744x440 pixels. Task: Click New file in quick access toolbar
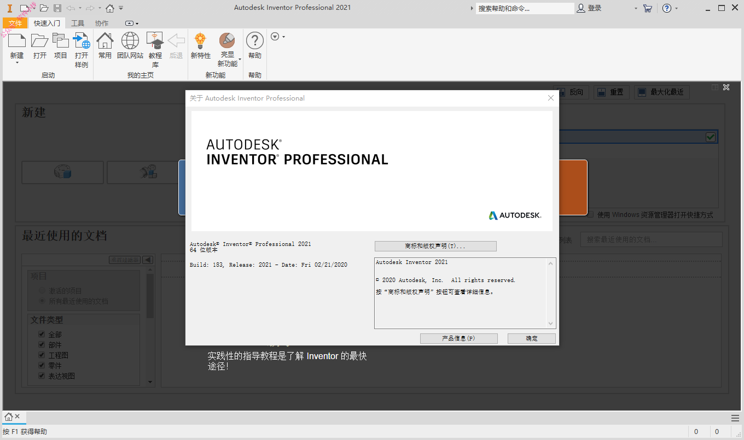click(x=24, y=8)
